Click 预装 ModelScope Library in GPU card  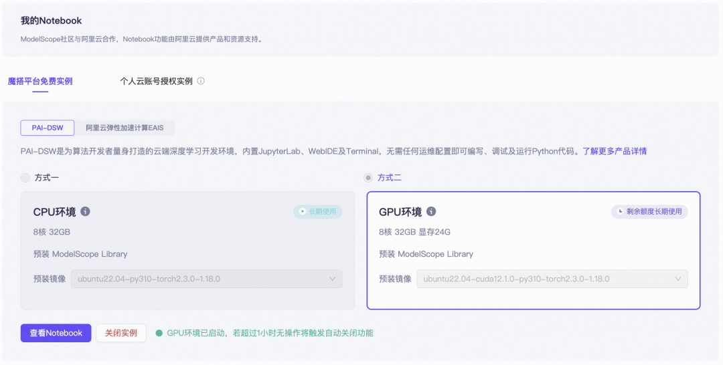[x=426, y=254]
